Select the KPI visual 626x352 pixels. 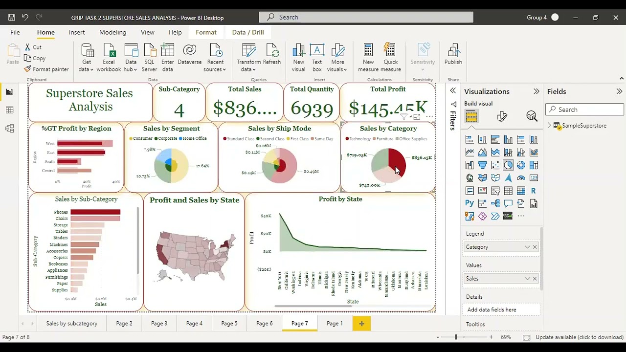tap(482, 191)
